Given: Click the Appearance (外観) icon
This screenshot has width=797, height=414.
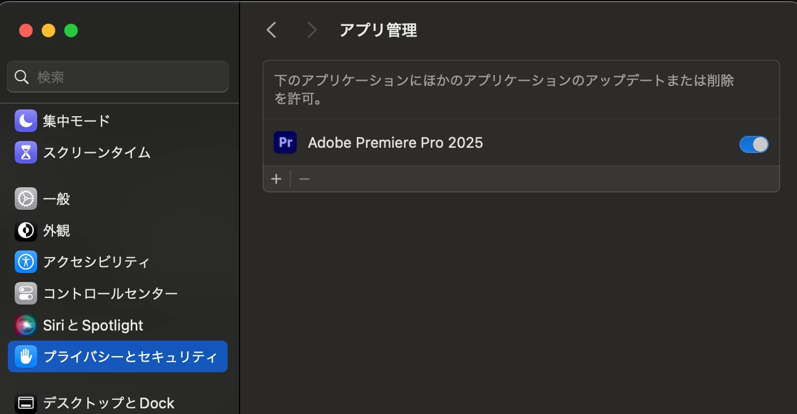Looking at the screenshot, I should [26, 230].
